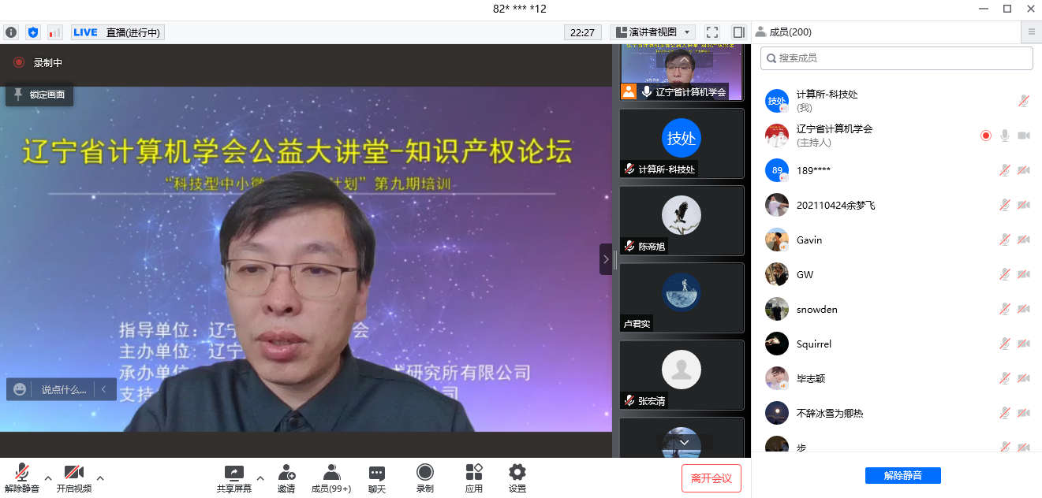Expand audio options arrow next to unmute
Image resolution: width=1042 pixels, height=498 pixels.
48,478
